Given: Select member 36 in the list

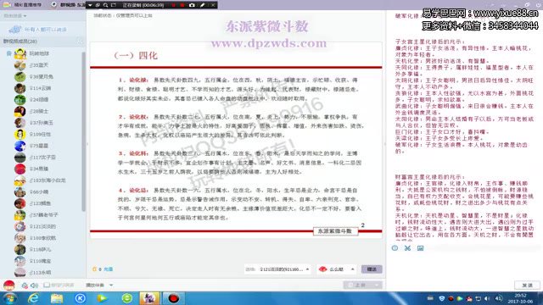Looking at the screenshot, I should (x=42, y=76).
